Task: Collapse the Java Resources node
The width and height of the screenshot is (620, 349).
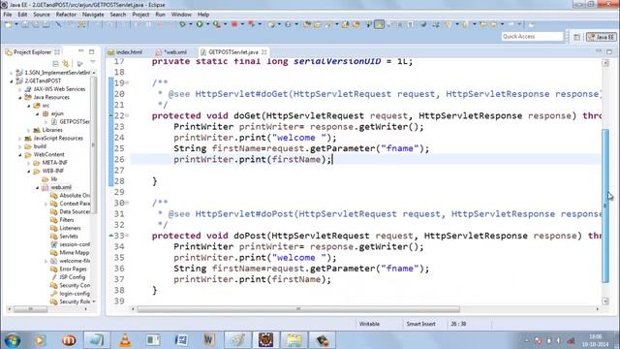Action: pyautogui.click(x=19, y=97)
